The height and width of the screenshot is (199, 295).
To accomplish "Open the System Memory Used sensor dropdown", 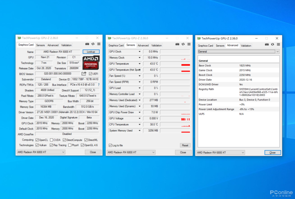I will pos(140,130).
